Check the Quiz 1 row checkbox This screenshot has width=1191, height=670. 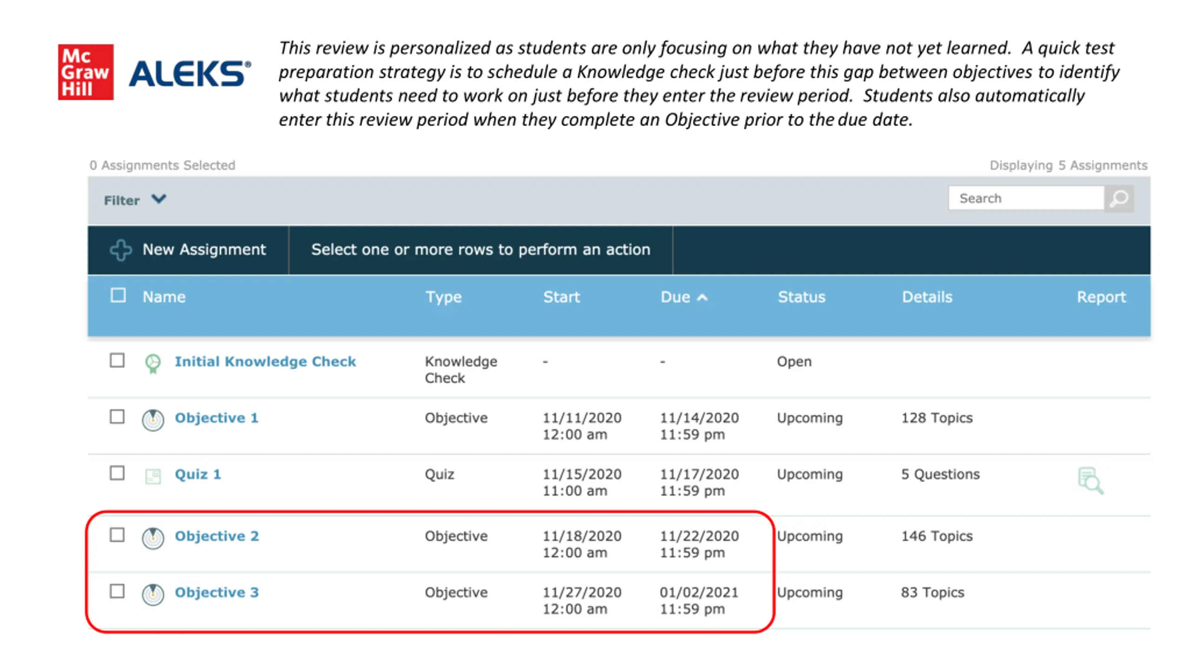[117, 473]
